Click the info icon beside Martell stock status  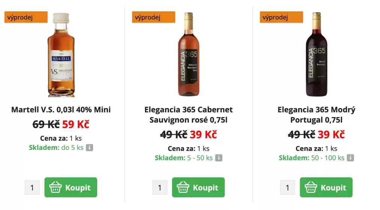click(x=89, y=148)
